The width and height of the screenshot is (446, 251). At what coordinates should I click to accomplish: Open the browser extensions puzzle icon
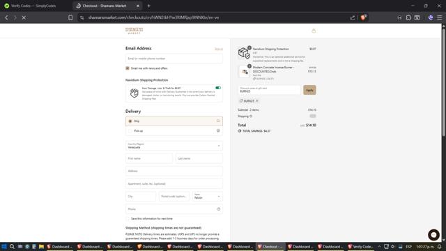408,17
